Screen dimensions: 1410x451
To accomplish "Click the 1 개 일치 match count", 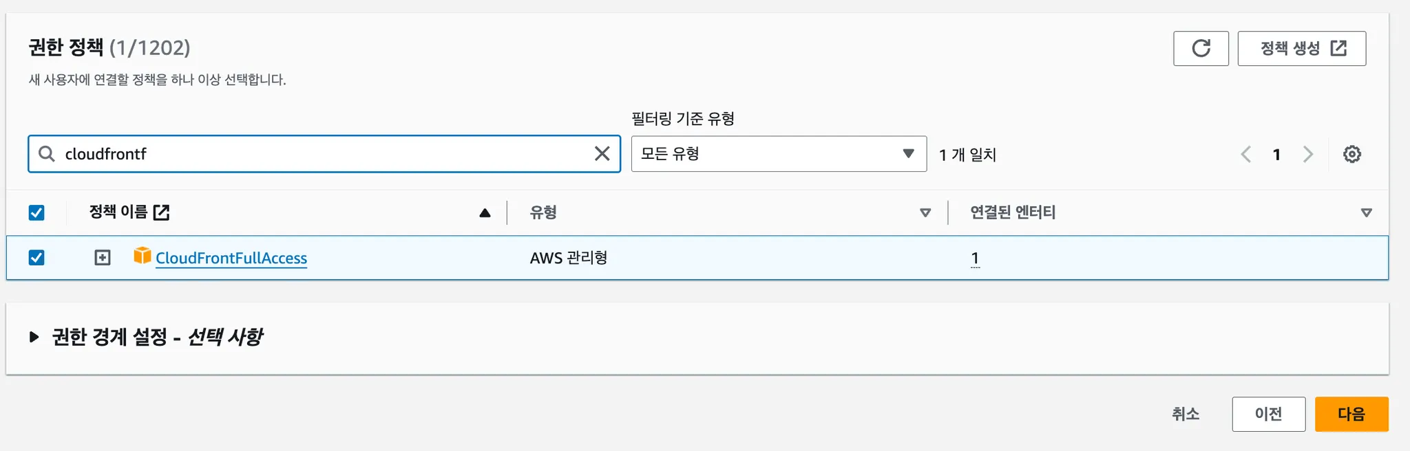I will [x=967, y=155].
